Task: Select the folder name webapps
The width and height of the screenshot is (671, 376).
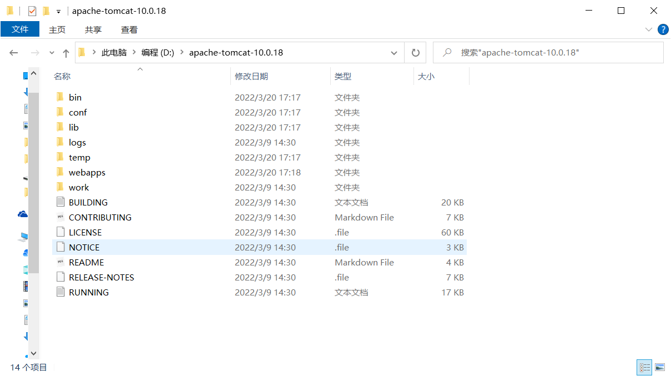Action: (87, 172)
